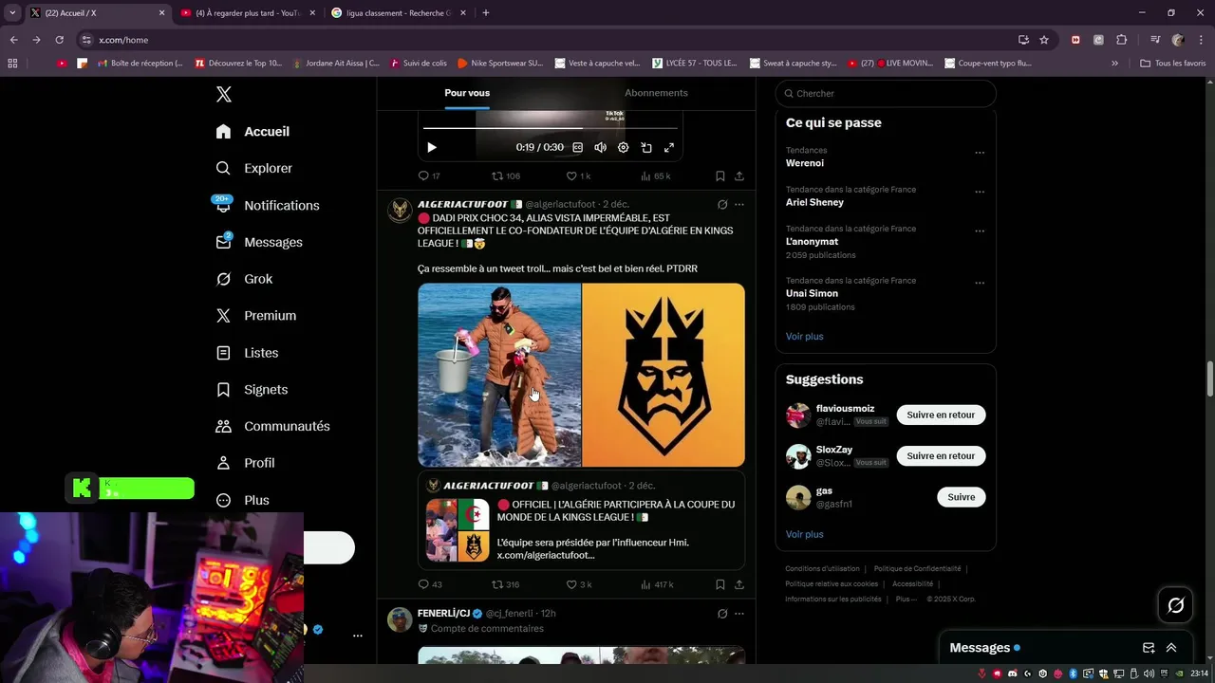
Task: Toggle video captions icon
Action: tap(577, 147)
